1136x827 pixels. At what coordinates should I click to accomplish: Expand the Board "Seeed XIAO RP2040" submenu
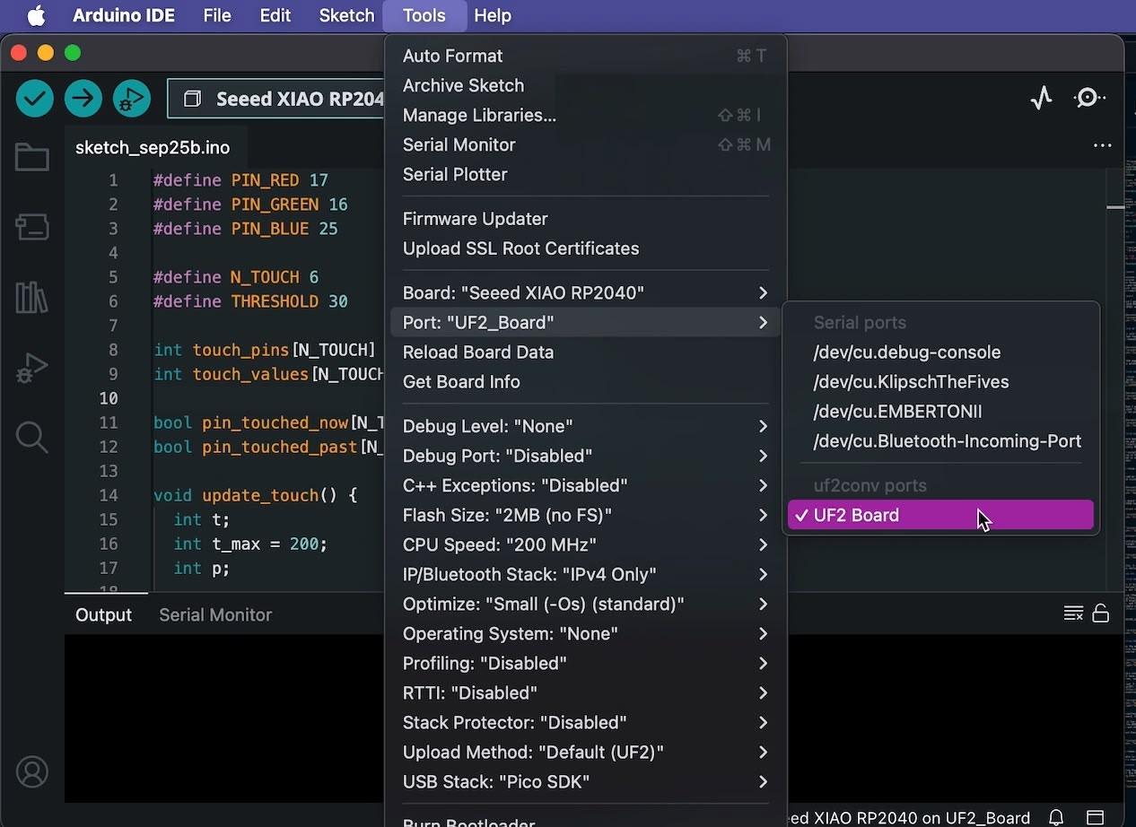tap(585, 292)
